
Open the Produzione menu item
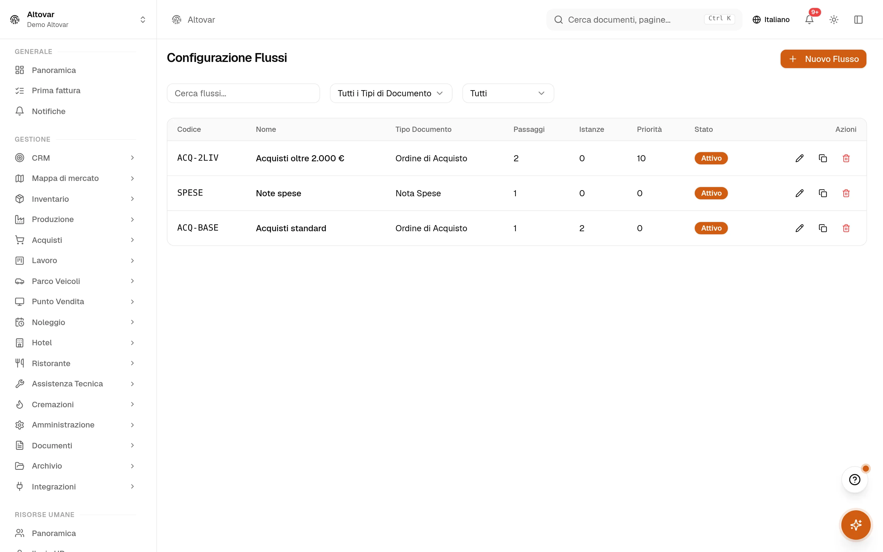pyautogui.click(x=75, y=219)
